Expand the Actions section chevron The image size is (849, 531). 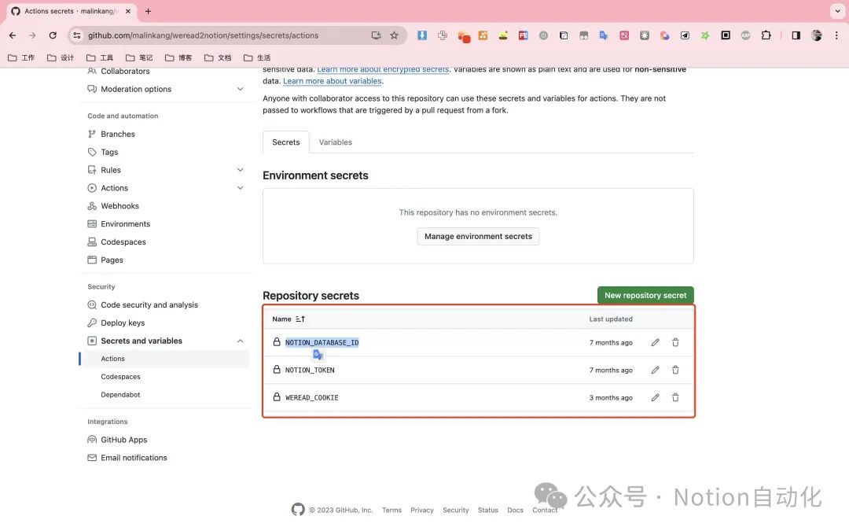pos(240,188)
